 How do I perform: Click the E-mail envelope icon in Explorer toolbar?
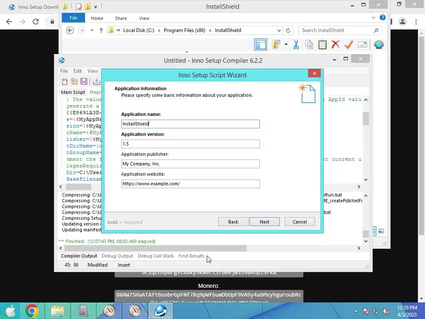click(x=362, y=44)
